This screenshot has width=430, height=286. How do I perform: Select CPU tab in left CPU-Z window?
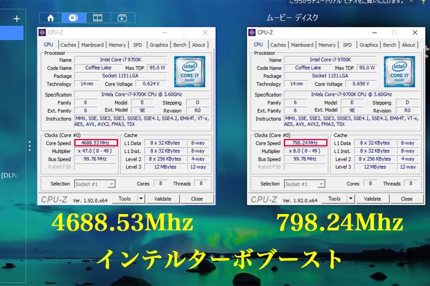[49, 44]
